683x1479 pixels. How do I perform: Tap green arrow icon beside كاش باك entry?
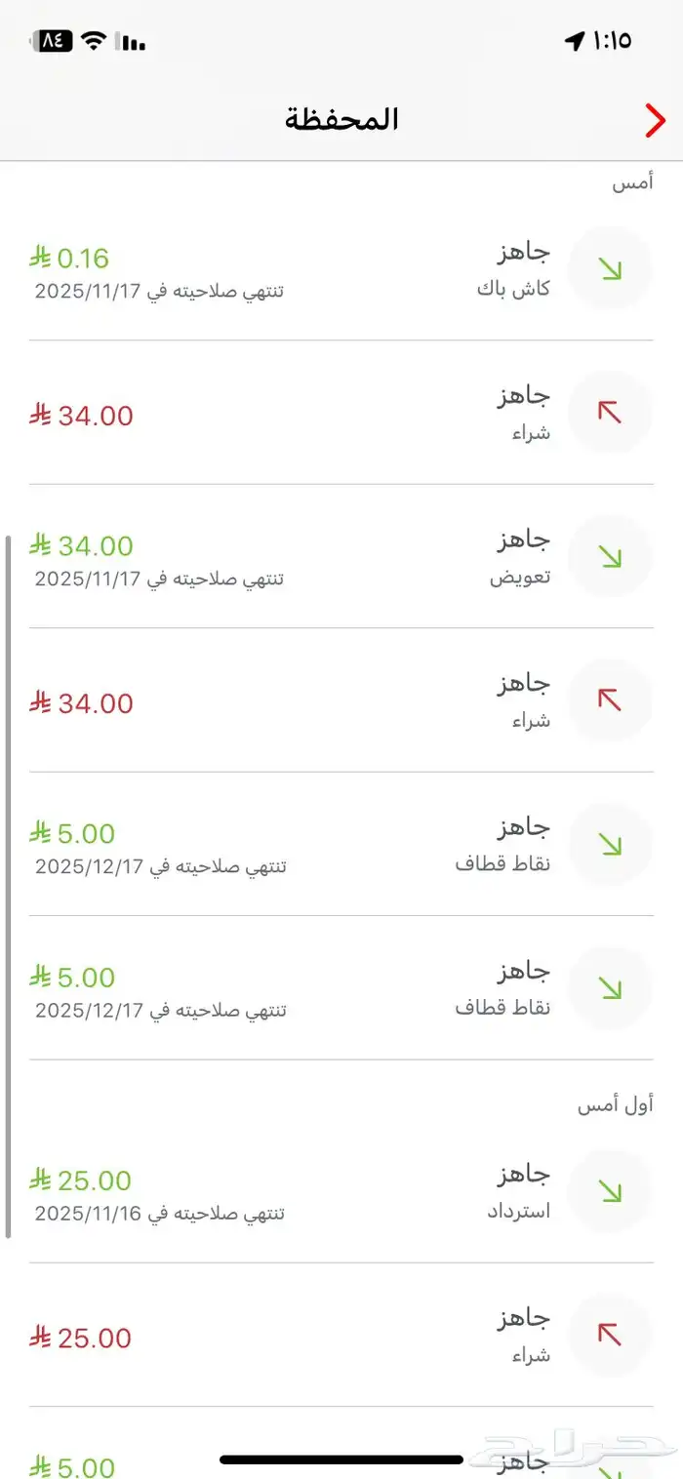pos(611,269)
